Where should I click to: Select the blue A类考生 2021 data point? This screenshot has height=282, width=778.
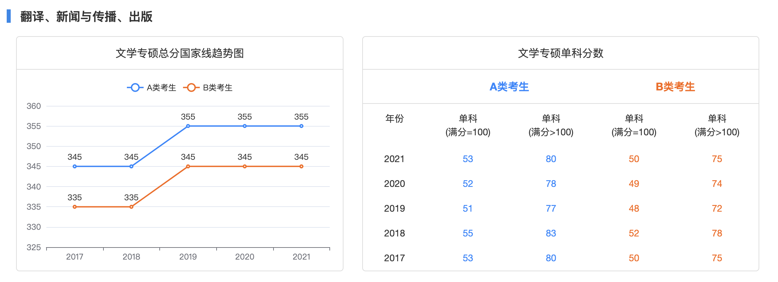click(301, 126)
